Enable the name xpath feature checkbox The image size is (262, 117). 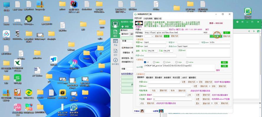(154, 62)
